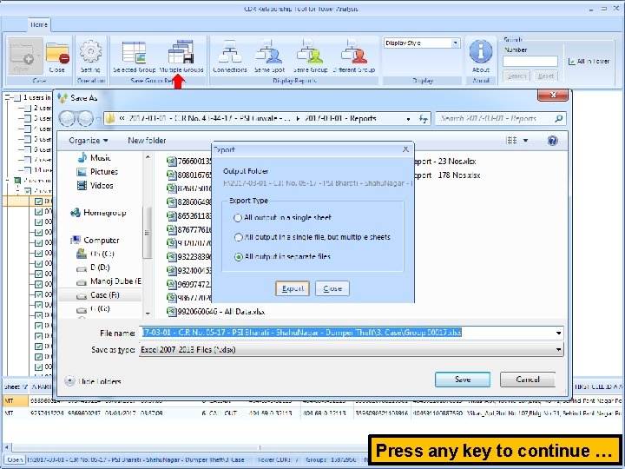Select the 9920660646 - All Data.xlsx file
Screen dimensions: 625x469
215,312
